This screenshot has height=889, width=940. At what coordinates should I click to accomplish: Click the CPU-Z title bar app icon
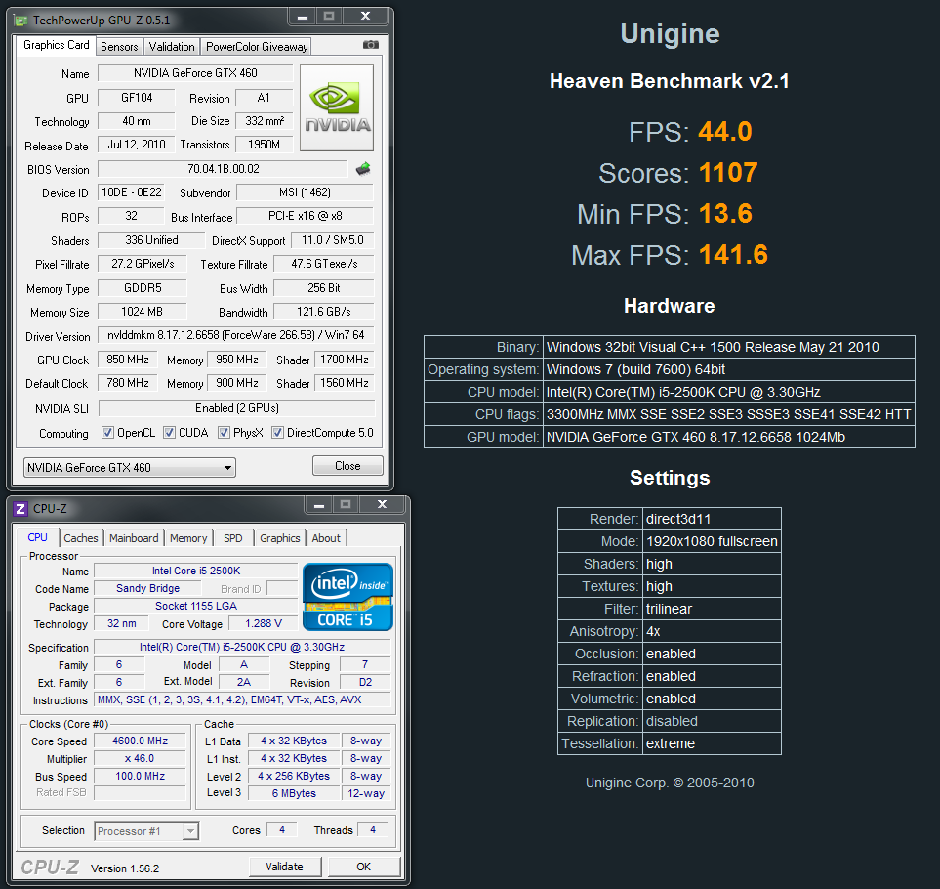20,509
